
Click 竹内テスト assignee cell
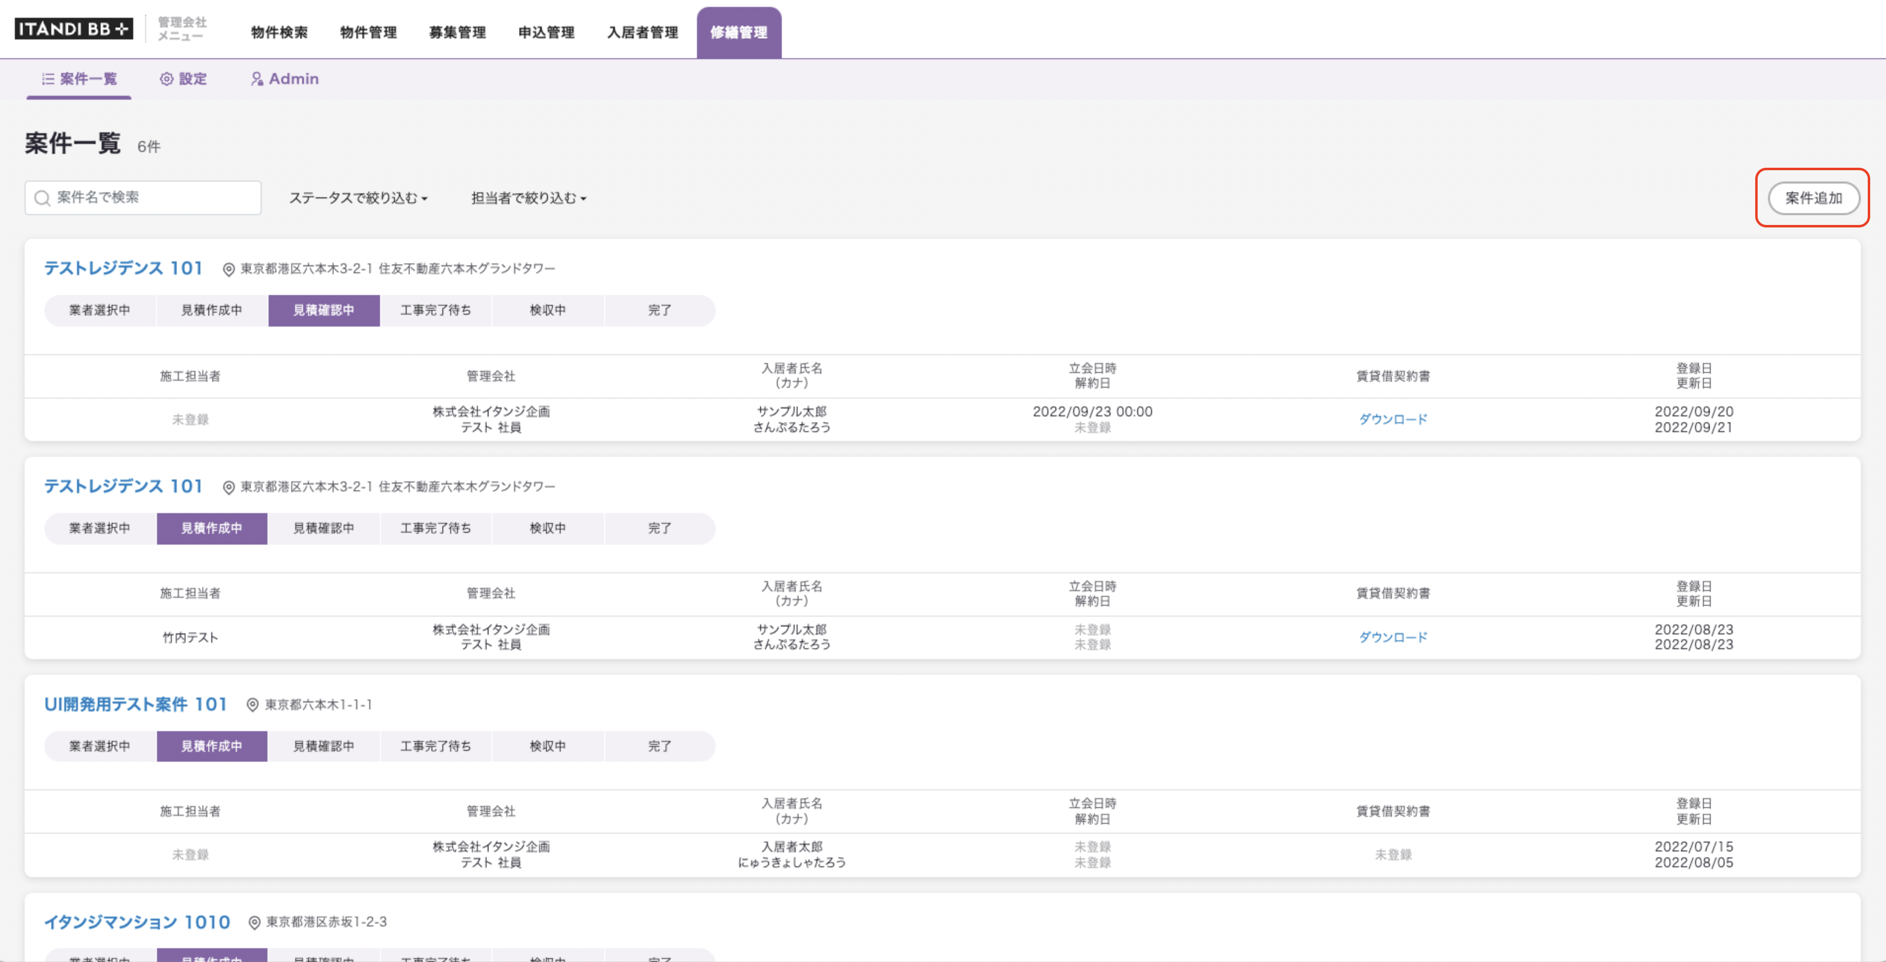(191, 637)
